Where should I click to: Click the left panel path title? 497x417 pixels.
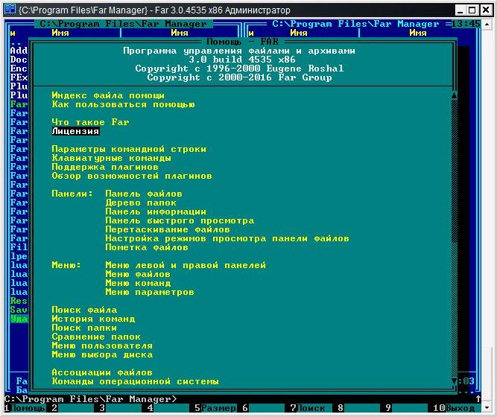click(x=123, y=24)
